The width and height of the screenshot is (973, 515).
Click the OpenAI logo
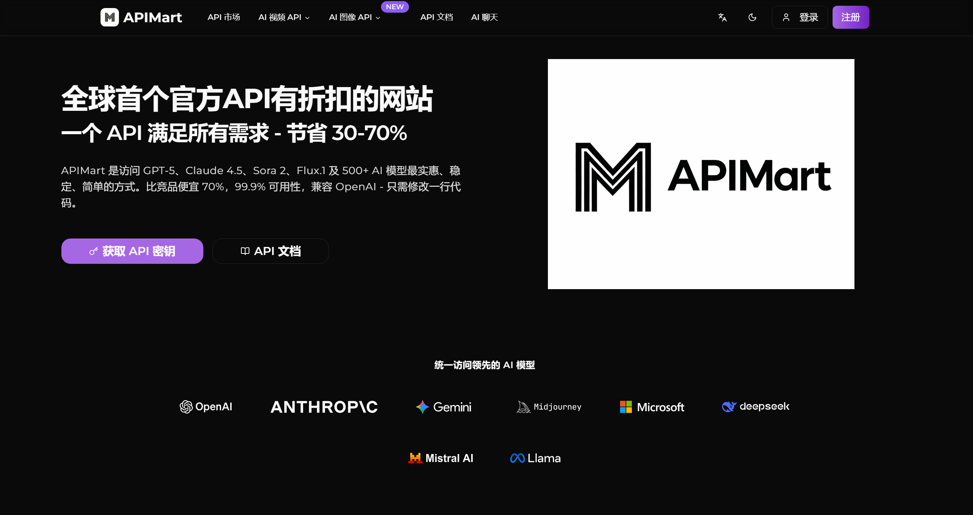(206, 407)
